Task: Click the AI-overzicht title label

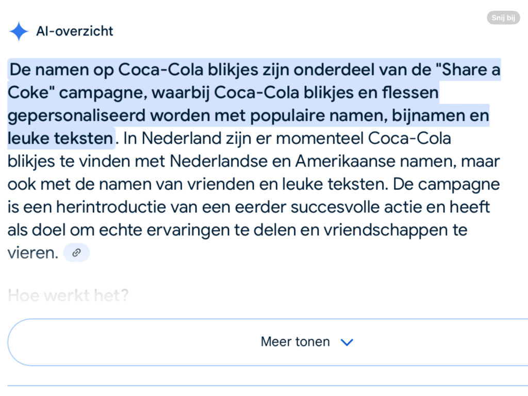Action: point(74,31)
